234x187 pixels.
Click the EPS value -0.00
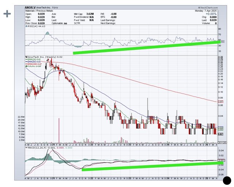click(x=113, y=17)
